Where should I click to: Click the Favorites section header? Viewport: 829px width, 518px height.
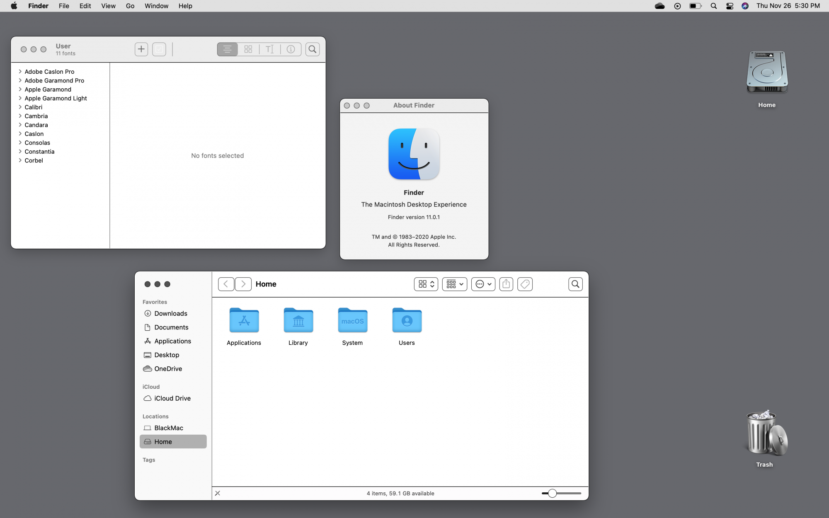155,302
